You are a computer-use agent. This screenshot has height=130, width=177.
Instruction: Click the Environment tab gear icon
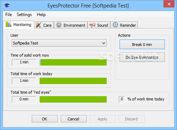[x=59, y=25]
